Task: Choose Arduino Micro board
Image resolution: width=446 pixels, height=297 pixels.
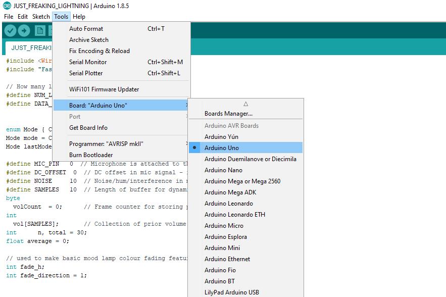Action: click(245, 225)
